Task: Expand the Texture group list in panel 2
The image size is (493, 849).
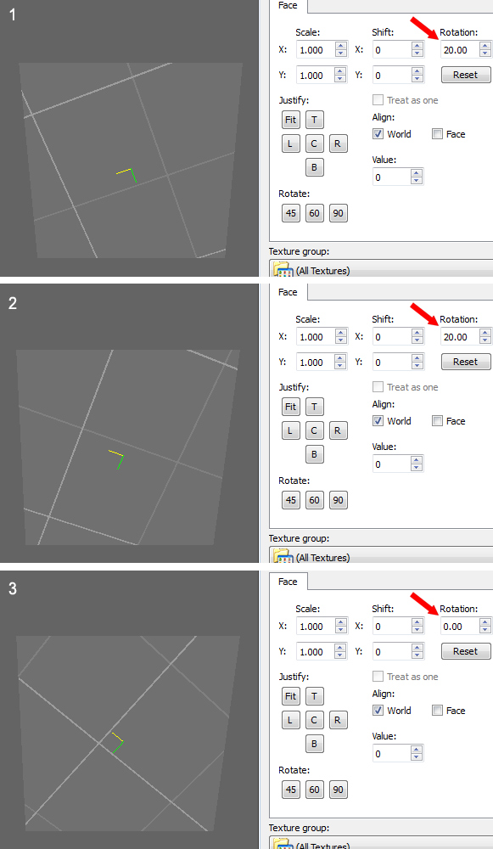Action: [381, 556]
